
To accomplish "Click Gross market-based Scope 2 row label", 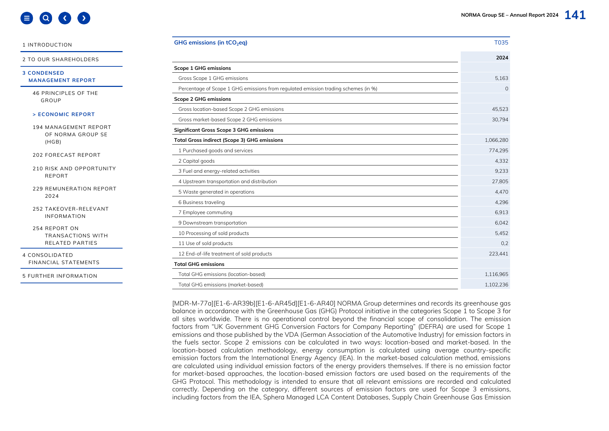I will pyautogui.click(x=230, y=120).
